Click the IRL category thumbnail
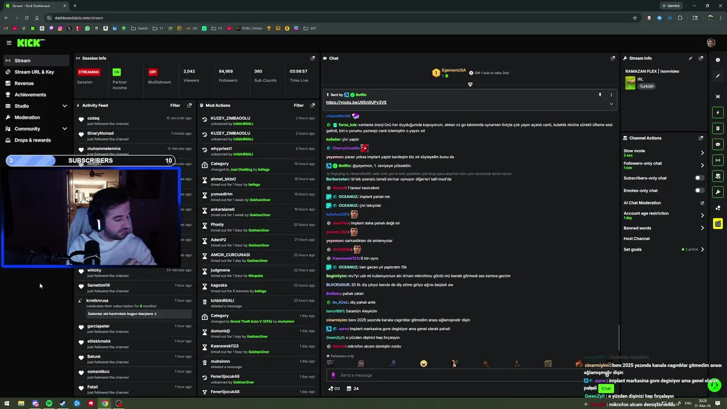The image size is (727, 409). pyautogui.click(x=630, y=83)
